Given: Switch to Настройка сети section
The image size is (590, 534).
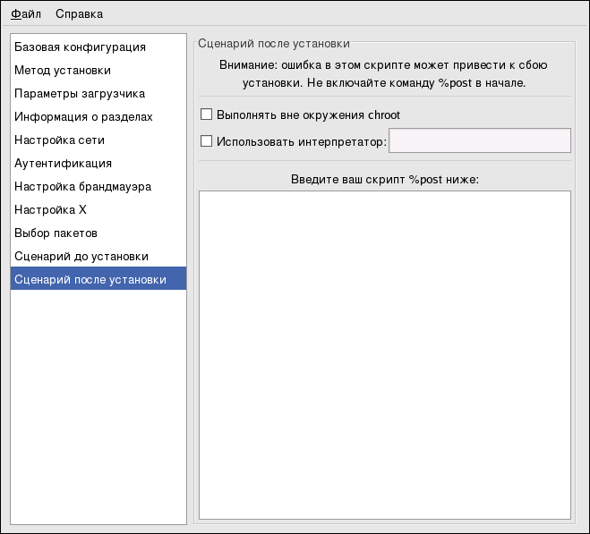Looking at the screenshot, I should click(x=59, y=140).
